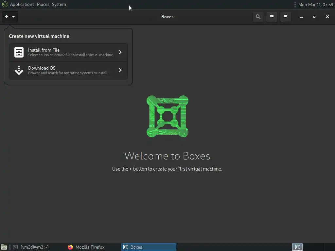This screenshot has width=335, height=251.
Task: Select the Boxes taskbar entry
Action: pos(149,247)
